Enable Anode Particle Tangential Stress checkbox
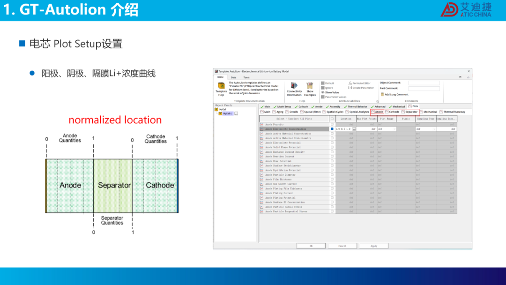Image resolution: width=506 pixels, height=285 pixels. click(x=332, y=211)
